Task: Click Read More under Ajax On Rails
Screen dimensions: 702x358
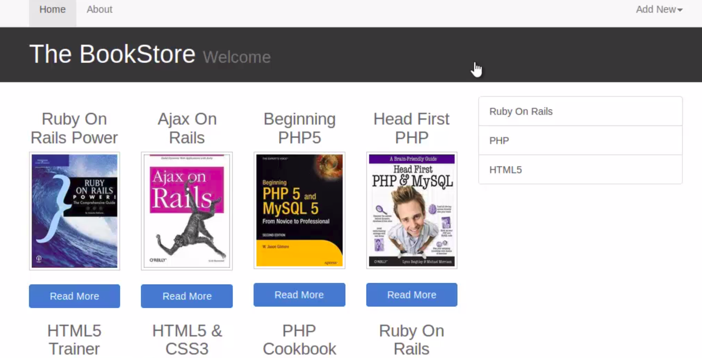Action: (x=187, y=296)
